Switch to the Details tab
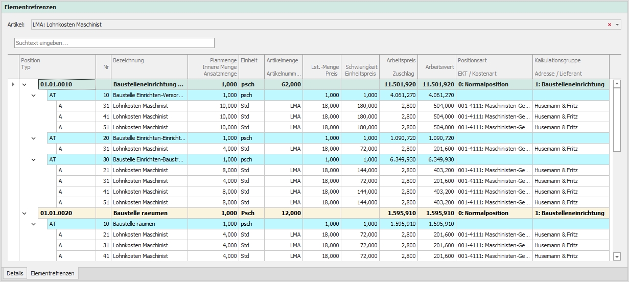 click(15, 273)
